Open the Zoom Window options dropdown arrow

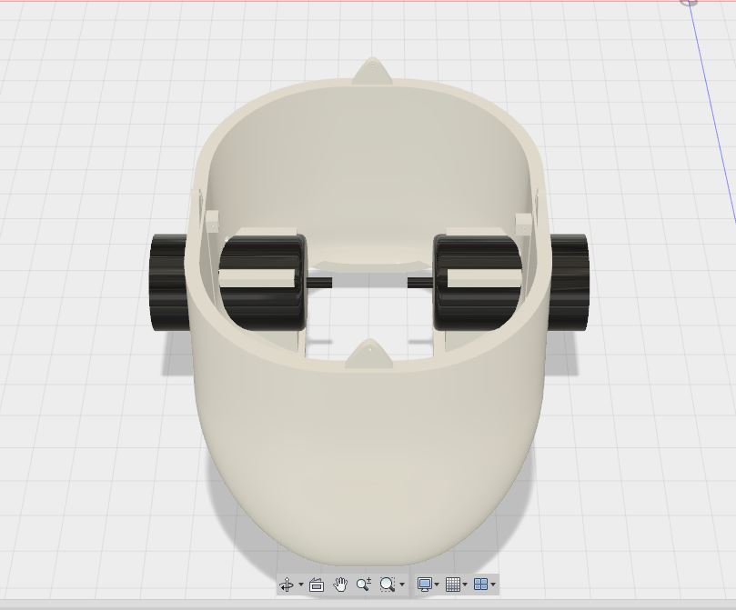402,585
